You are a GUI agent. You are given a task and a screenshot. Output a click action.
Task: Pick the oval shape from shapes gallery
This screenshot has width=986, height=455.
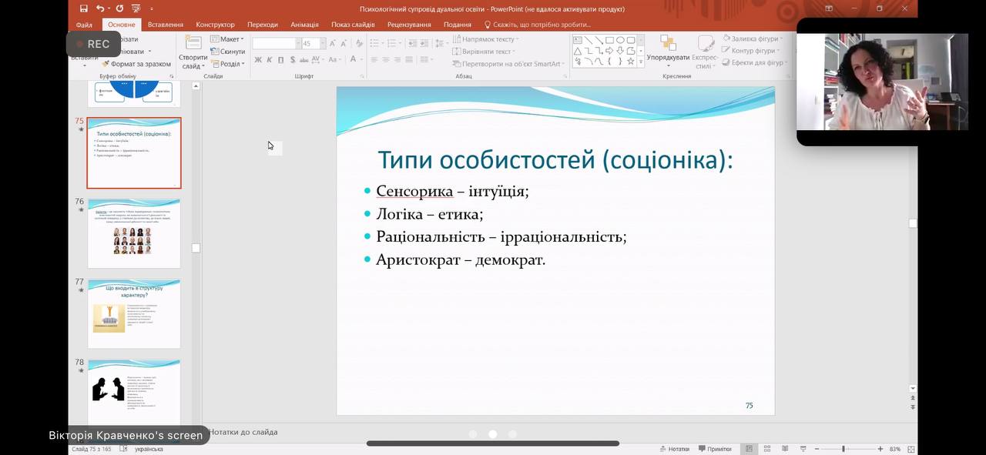point(620,40)
